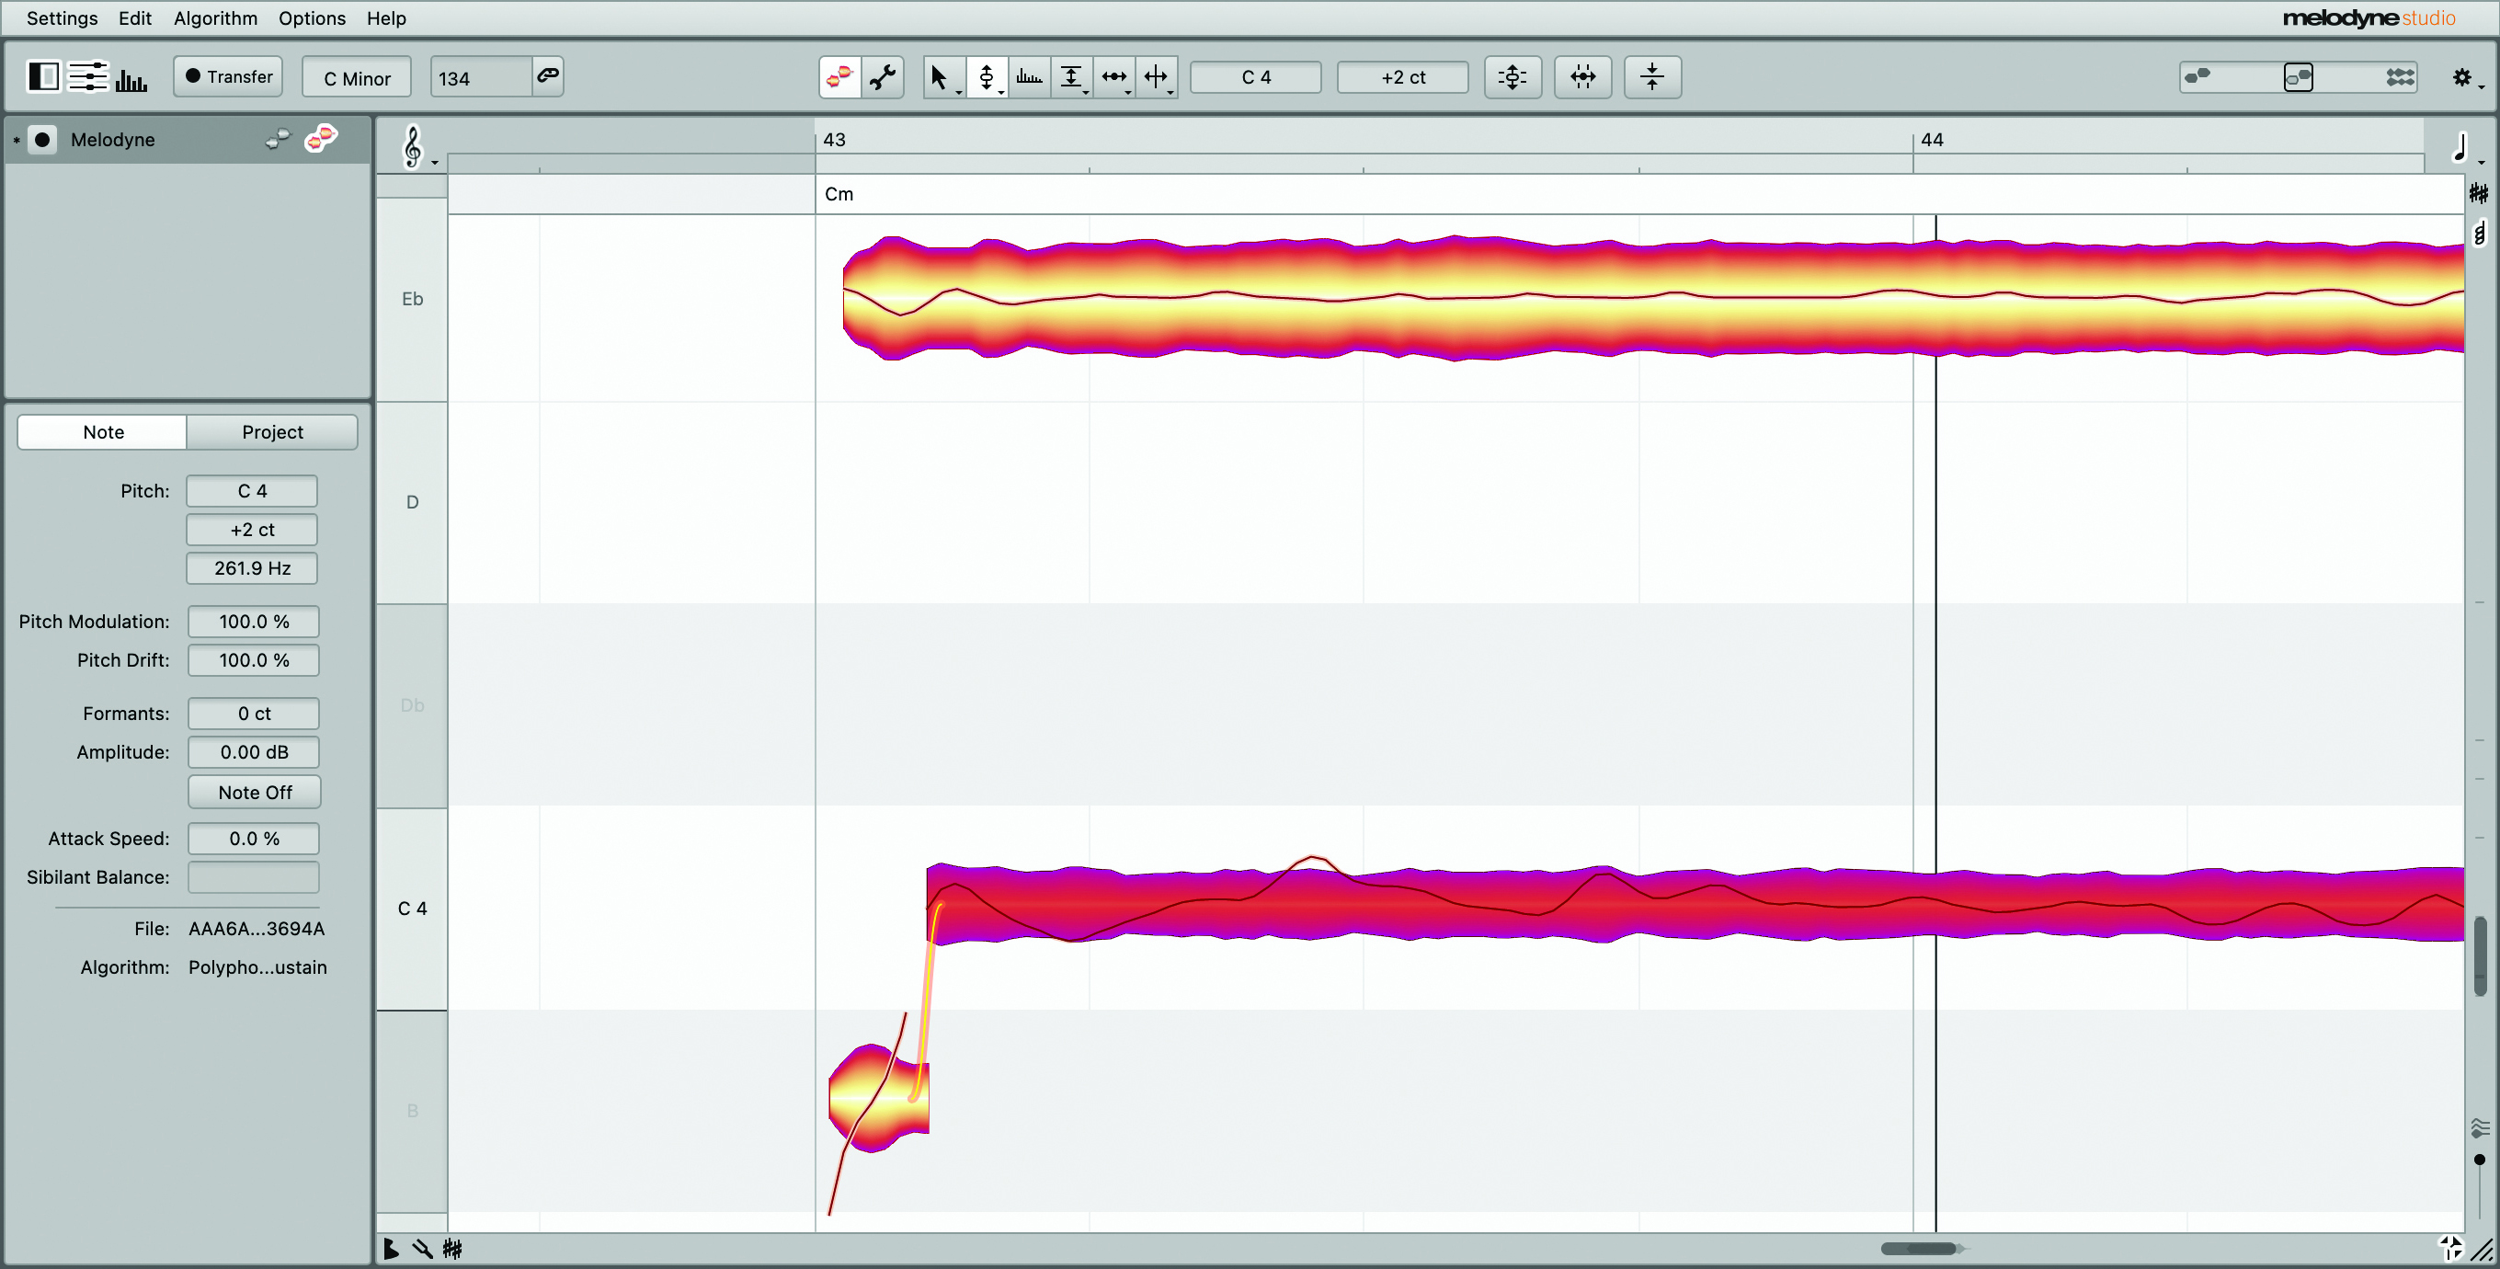Image resolution: width=2500 pixels, height=1269 pixels.
Task: Expand the Timing tool sub-tool arrow
Action: click(1129, 92)
